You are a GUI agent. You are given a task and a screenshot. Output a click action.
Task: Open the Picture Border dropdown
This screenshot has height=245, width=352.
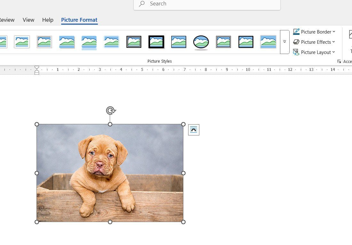(334, 32)
